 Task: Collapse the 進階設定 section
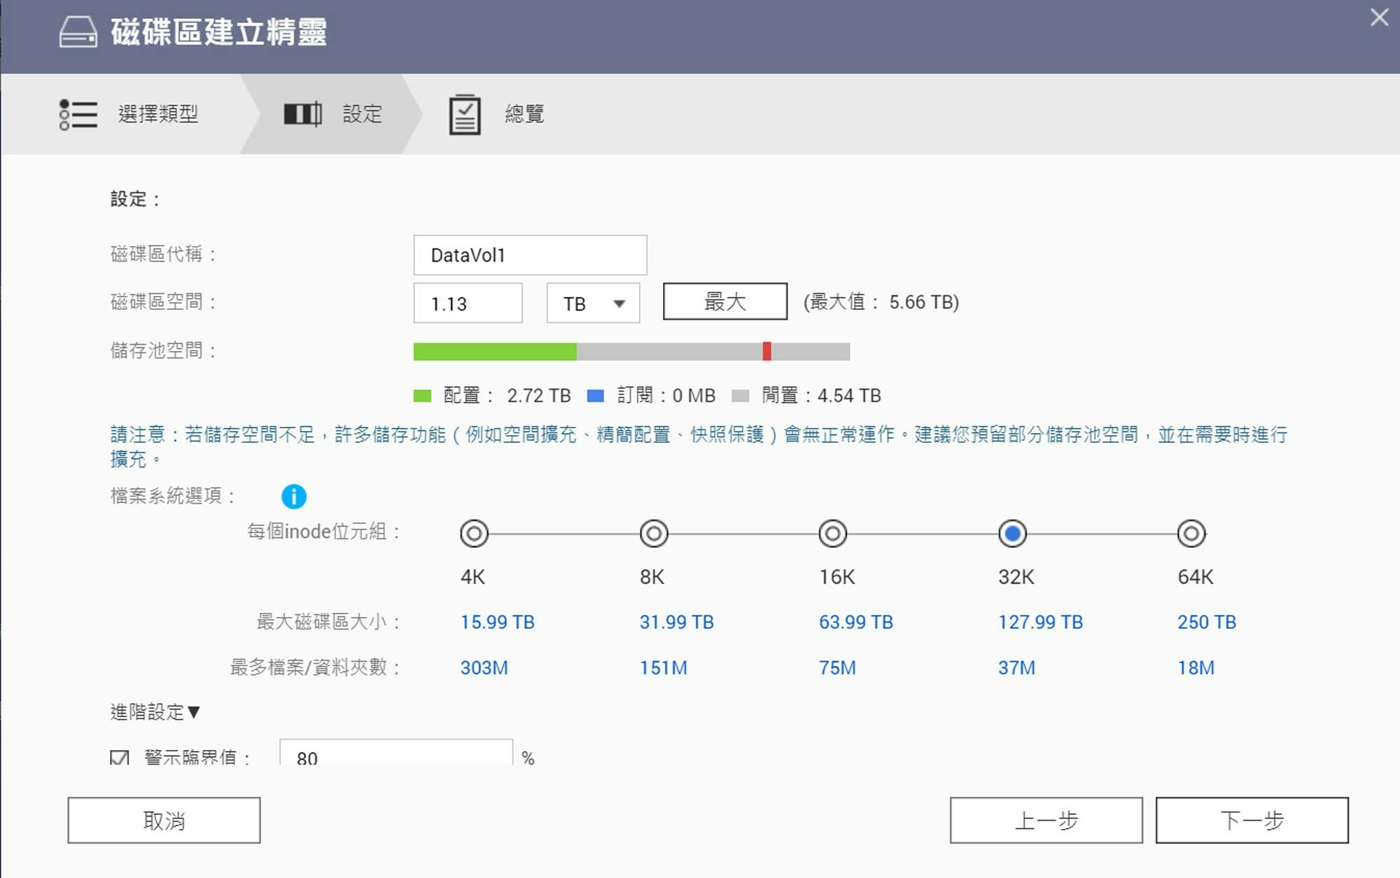(x=155, y=712)
